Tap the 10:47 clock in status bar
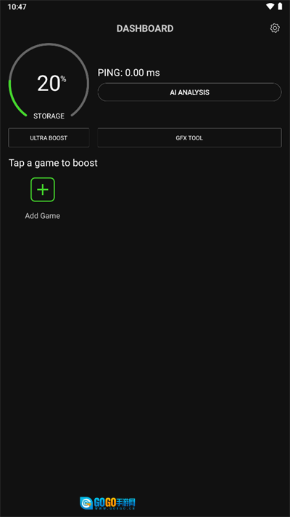Viewport: 290px width, 517px height. [x=17, y=7]
